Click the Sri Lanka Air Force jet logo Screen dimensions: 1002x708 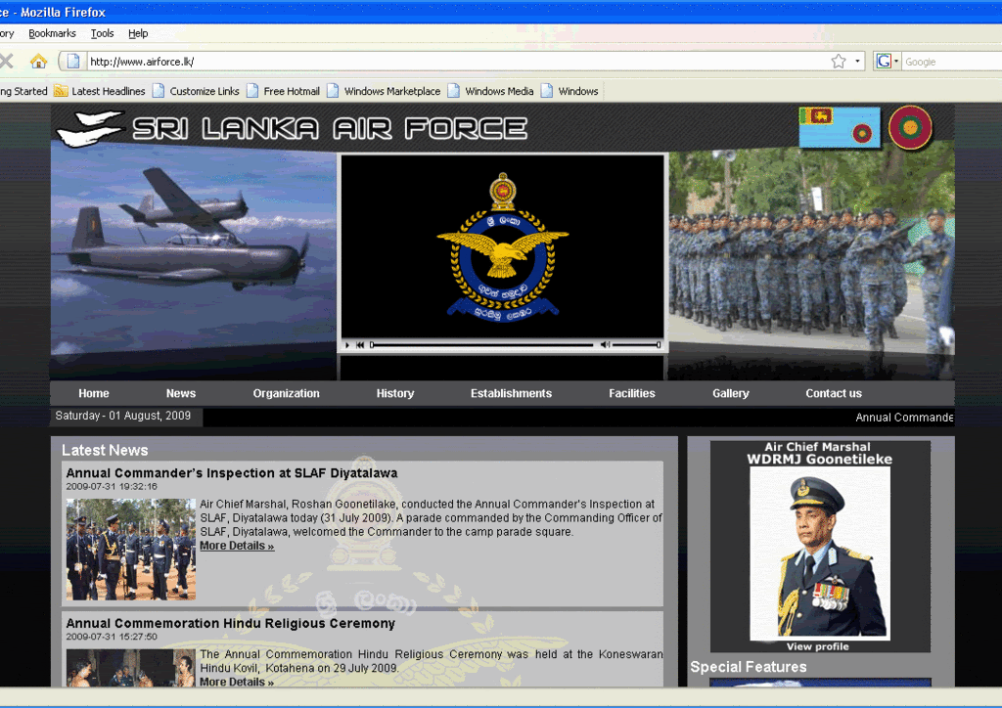[x=89, y=128]
